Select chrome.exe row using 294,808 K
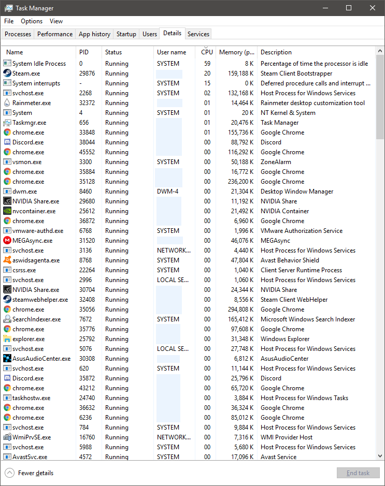The height and width of the screenshot is (486, 385). (x=189, y=310)
